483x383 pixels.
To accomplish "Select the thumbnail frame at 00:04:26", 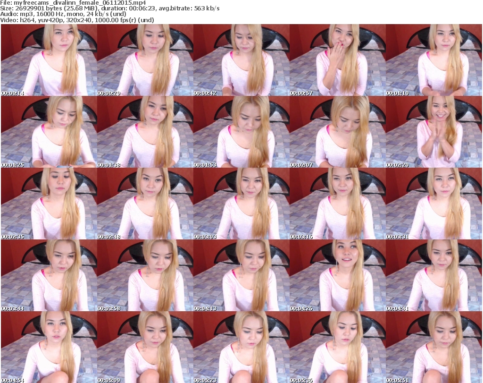I will tap(338, 275).
